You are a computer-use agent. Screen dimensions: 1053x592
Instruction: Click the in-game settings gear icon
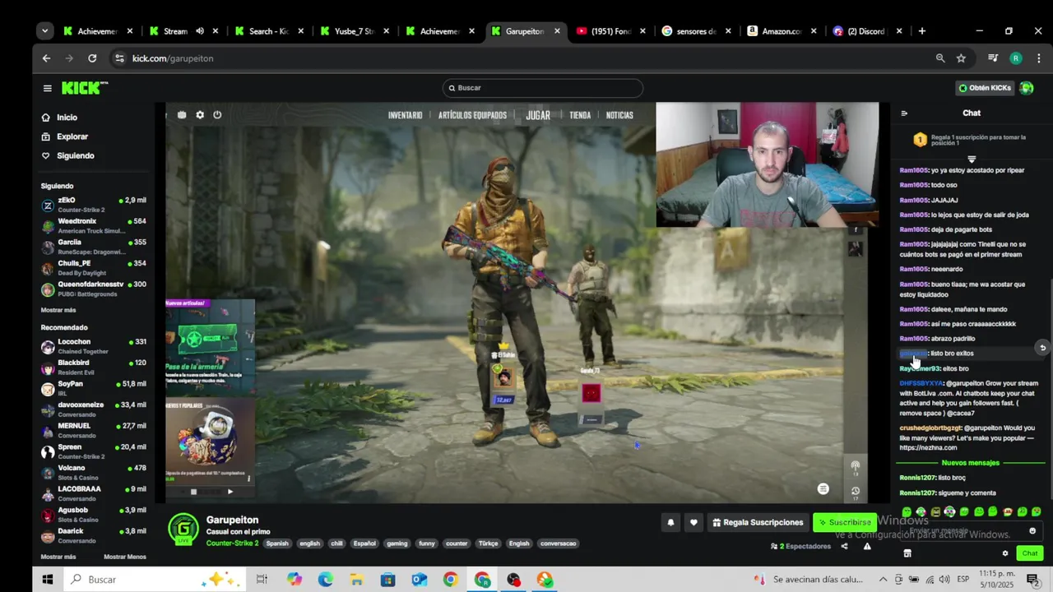(200, 115)
